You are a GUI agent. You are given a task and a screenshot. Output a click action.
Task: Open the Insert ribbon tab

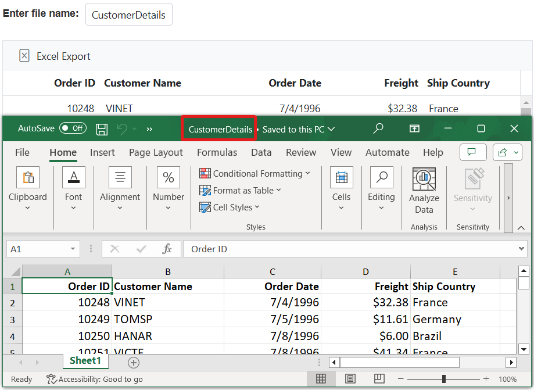102,152
